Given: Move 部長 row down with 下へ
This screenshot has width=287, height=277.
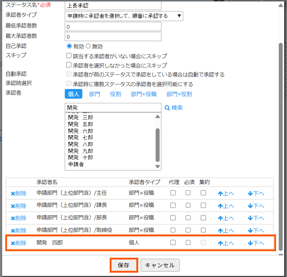Looking at the screenshot, I should [x=256, y=218].
